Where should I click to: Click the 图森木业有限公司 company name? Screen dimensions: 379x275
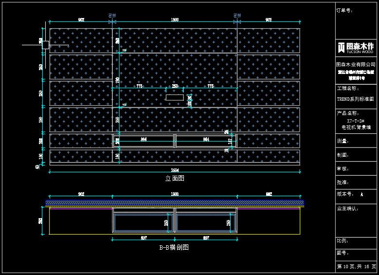click(x=356, y=64)
